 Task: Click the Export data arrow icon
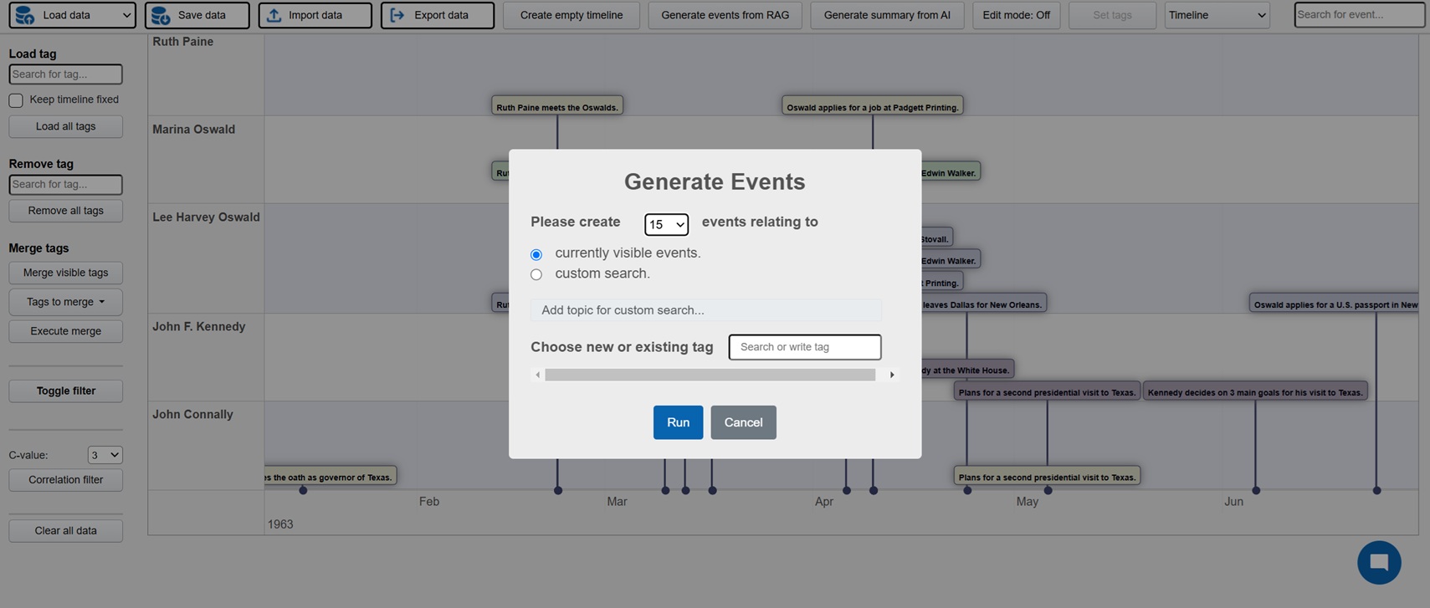click(397, 15)
